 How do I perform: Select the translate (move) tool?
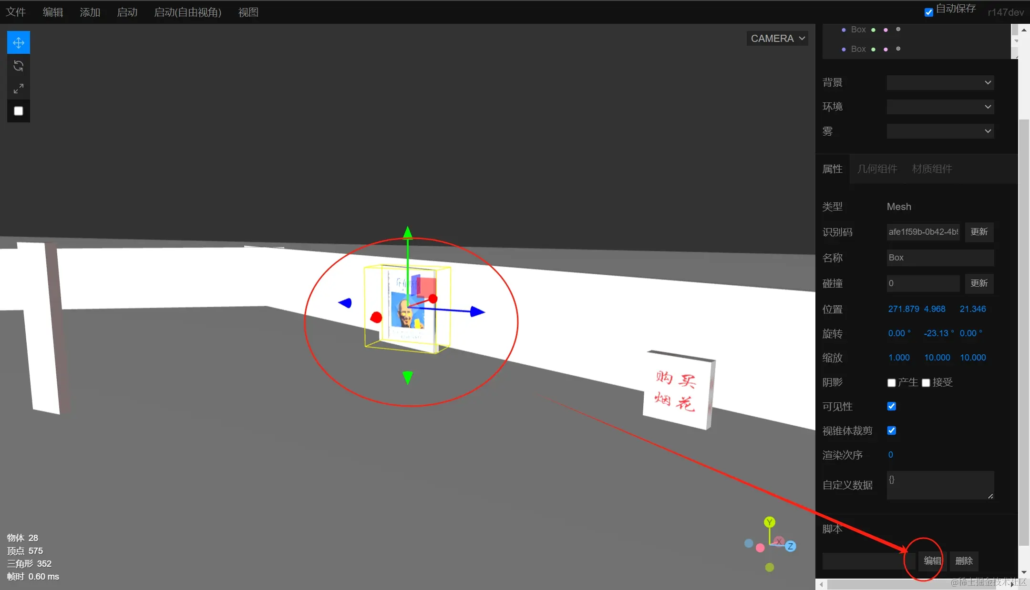click(19, 43)
